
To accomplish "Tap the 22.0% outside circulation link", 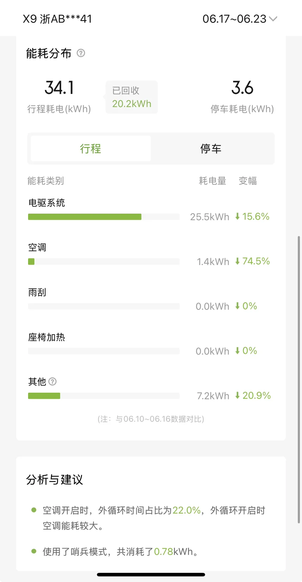I will point(186,510).
